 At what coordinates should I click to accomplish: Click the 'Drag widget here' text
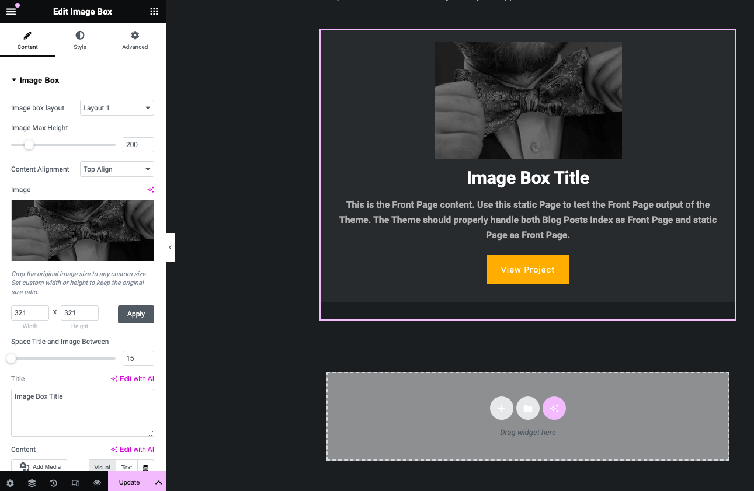pos(528,433)
